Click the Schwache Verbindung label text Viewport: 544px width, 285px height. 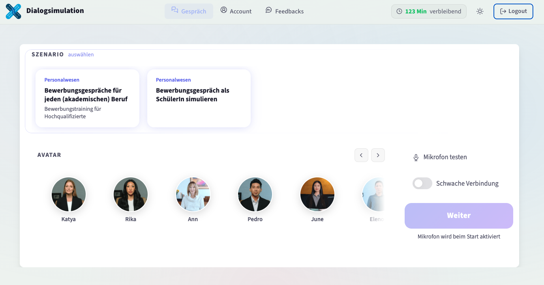click(x=467, y=183)
